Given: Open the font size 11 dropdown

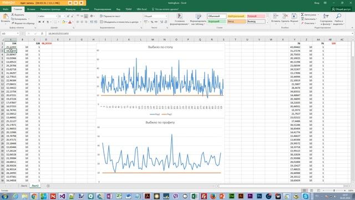Looking at the screenshot, I should (64, 16).
